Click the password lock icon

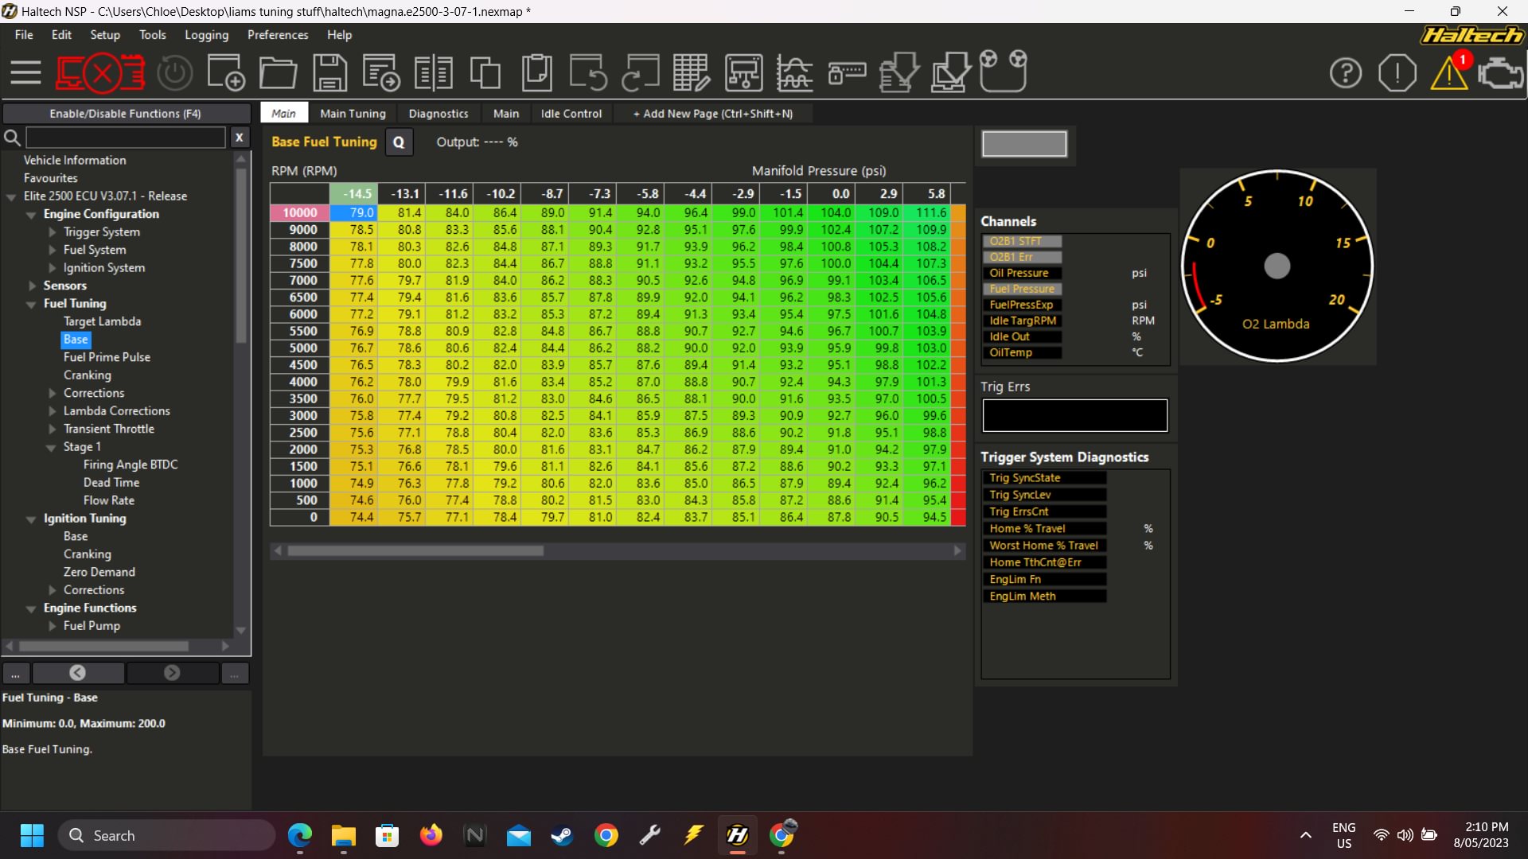tap(847, 73)
